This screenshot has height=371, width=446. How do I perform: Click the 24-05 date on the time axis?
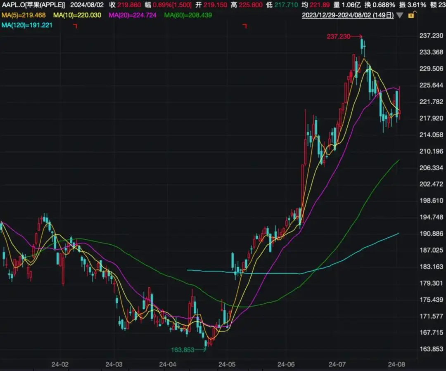227,364
